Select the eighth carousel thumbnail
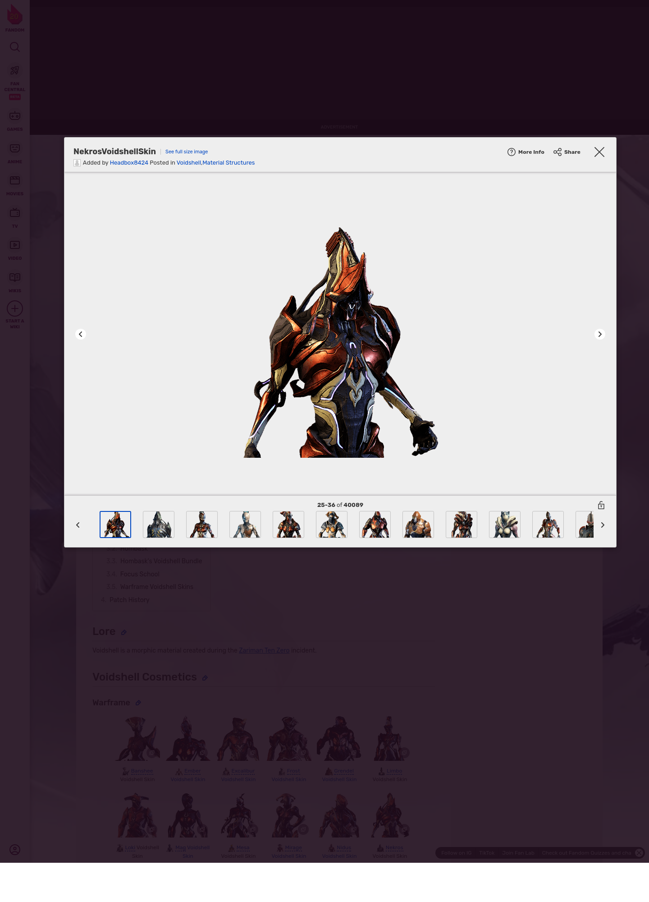 pos(418,525)
